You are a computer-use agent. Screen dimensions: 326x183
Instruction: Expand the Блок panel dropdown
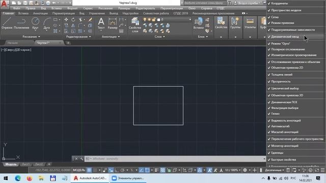203,37
